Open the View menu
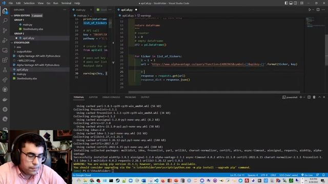 click(x=40, y=3)
